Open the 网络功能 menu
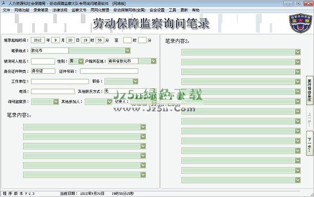This screenshot has width=314, height=197. click(22, 10)
